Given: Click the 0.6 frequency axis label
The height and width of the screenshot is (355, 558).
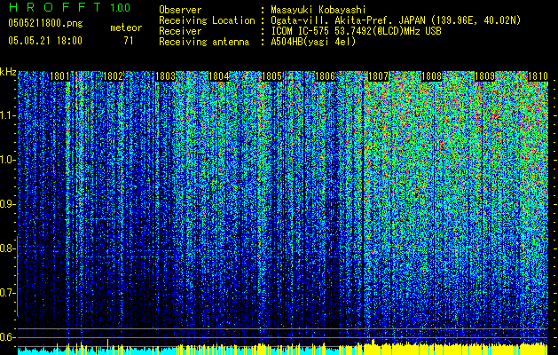Looking at the screenshot, I should pos(5,337).
